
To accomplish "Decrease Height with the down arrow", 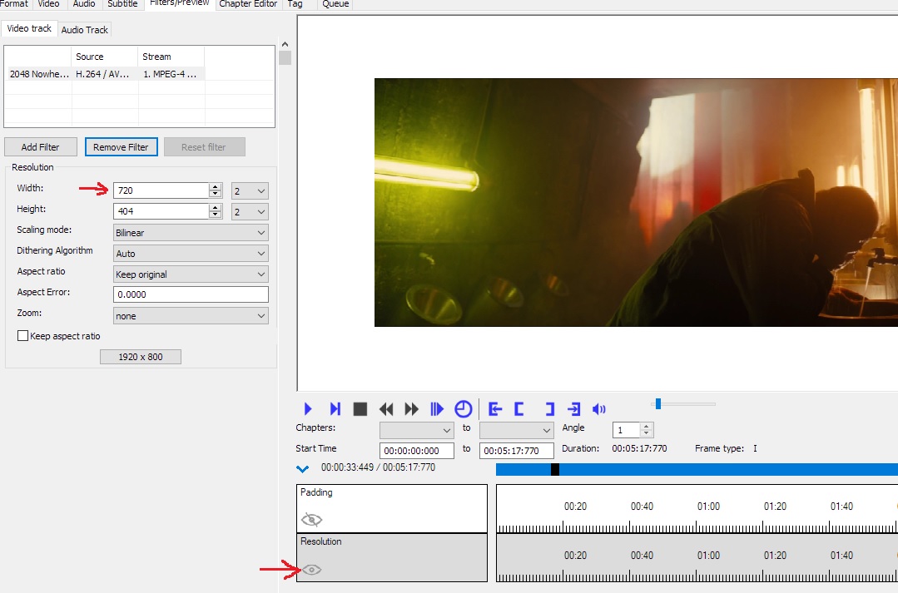I will 216,215.
